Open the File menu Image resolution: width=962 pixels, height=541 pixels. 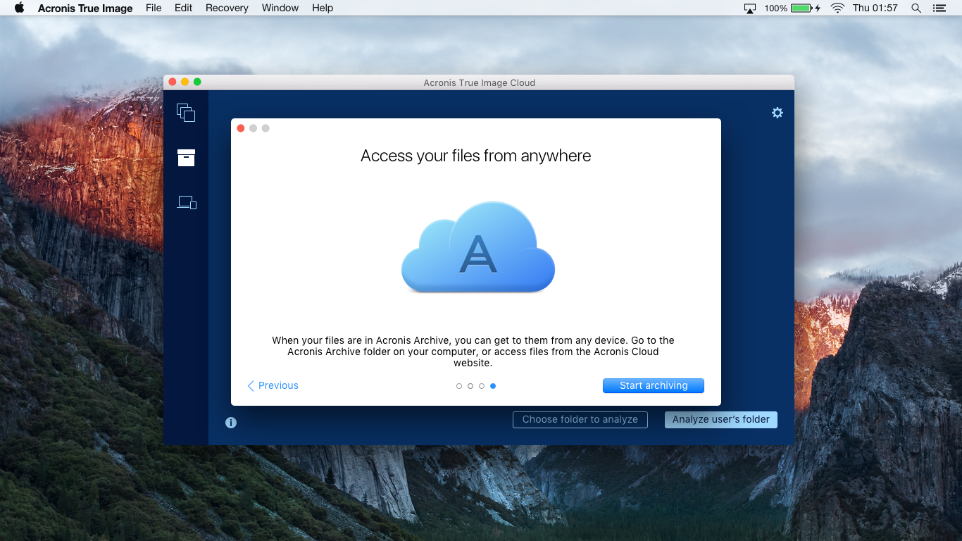click(154, 8)
